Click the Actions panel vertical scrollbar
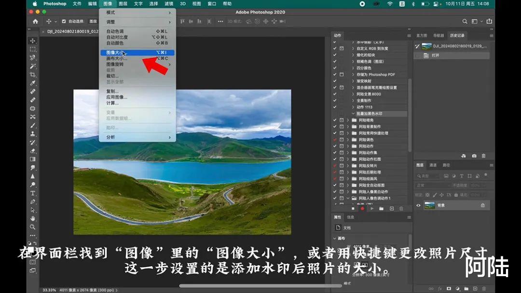The height and width of the screenshot is (293, 521). point(410,115)
